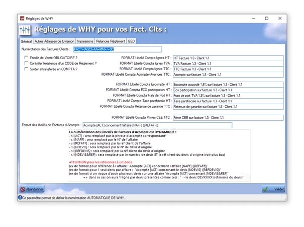Edit FORMAT Libellé Compta lignes HT field
The height and width of the screenshot is (227, 304).
[228, 58]
